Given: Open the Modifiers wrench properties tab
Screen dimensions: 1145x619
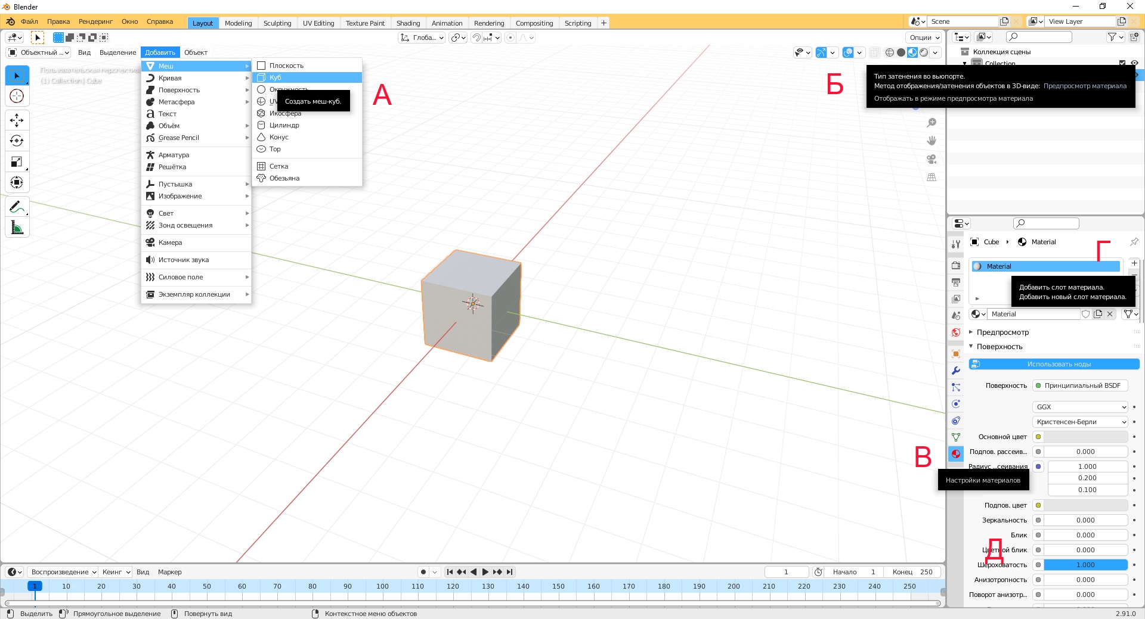Looking at the screenshot, I should pyautogui.click(x=956, y=371).
